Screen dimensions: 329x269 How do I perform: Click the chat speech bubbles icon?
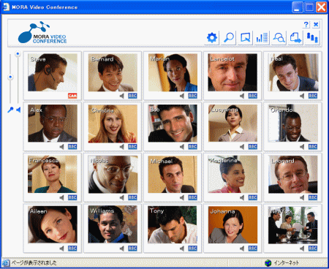pyautogui.click(x=279, y=38)
